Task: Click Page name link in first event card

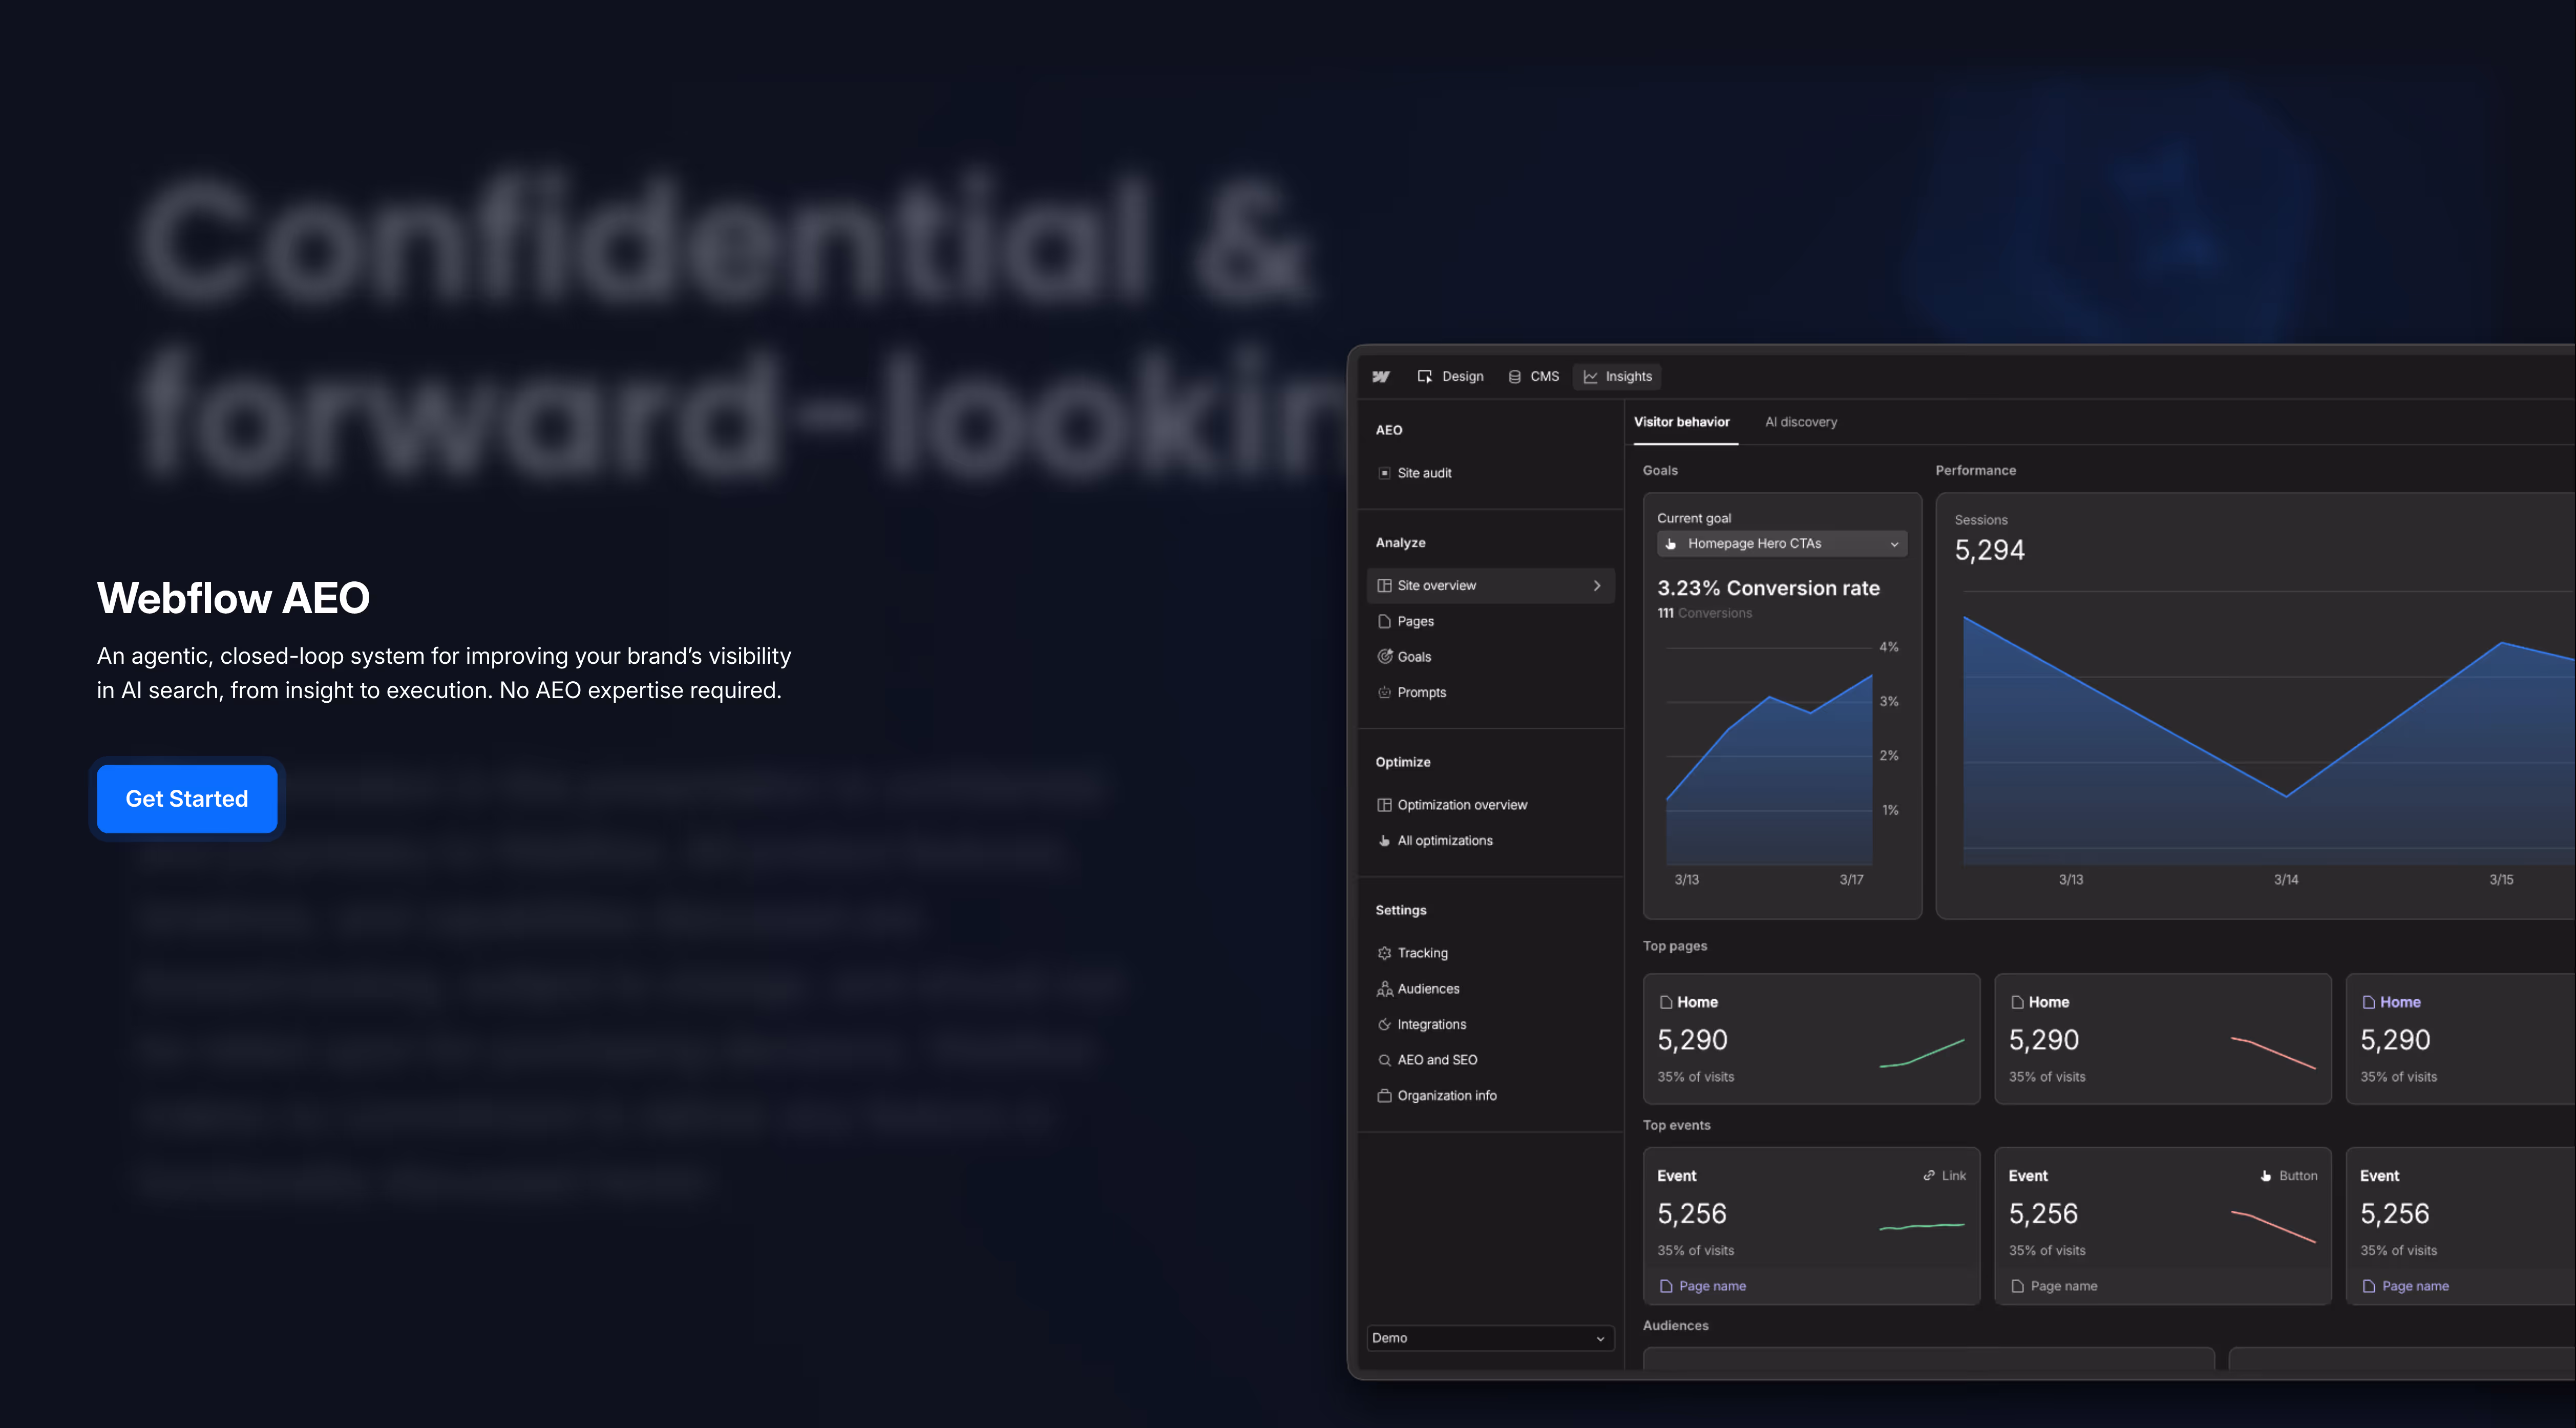Action: point(1711,1286)
